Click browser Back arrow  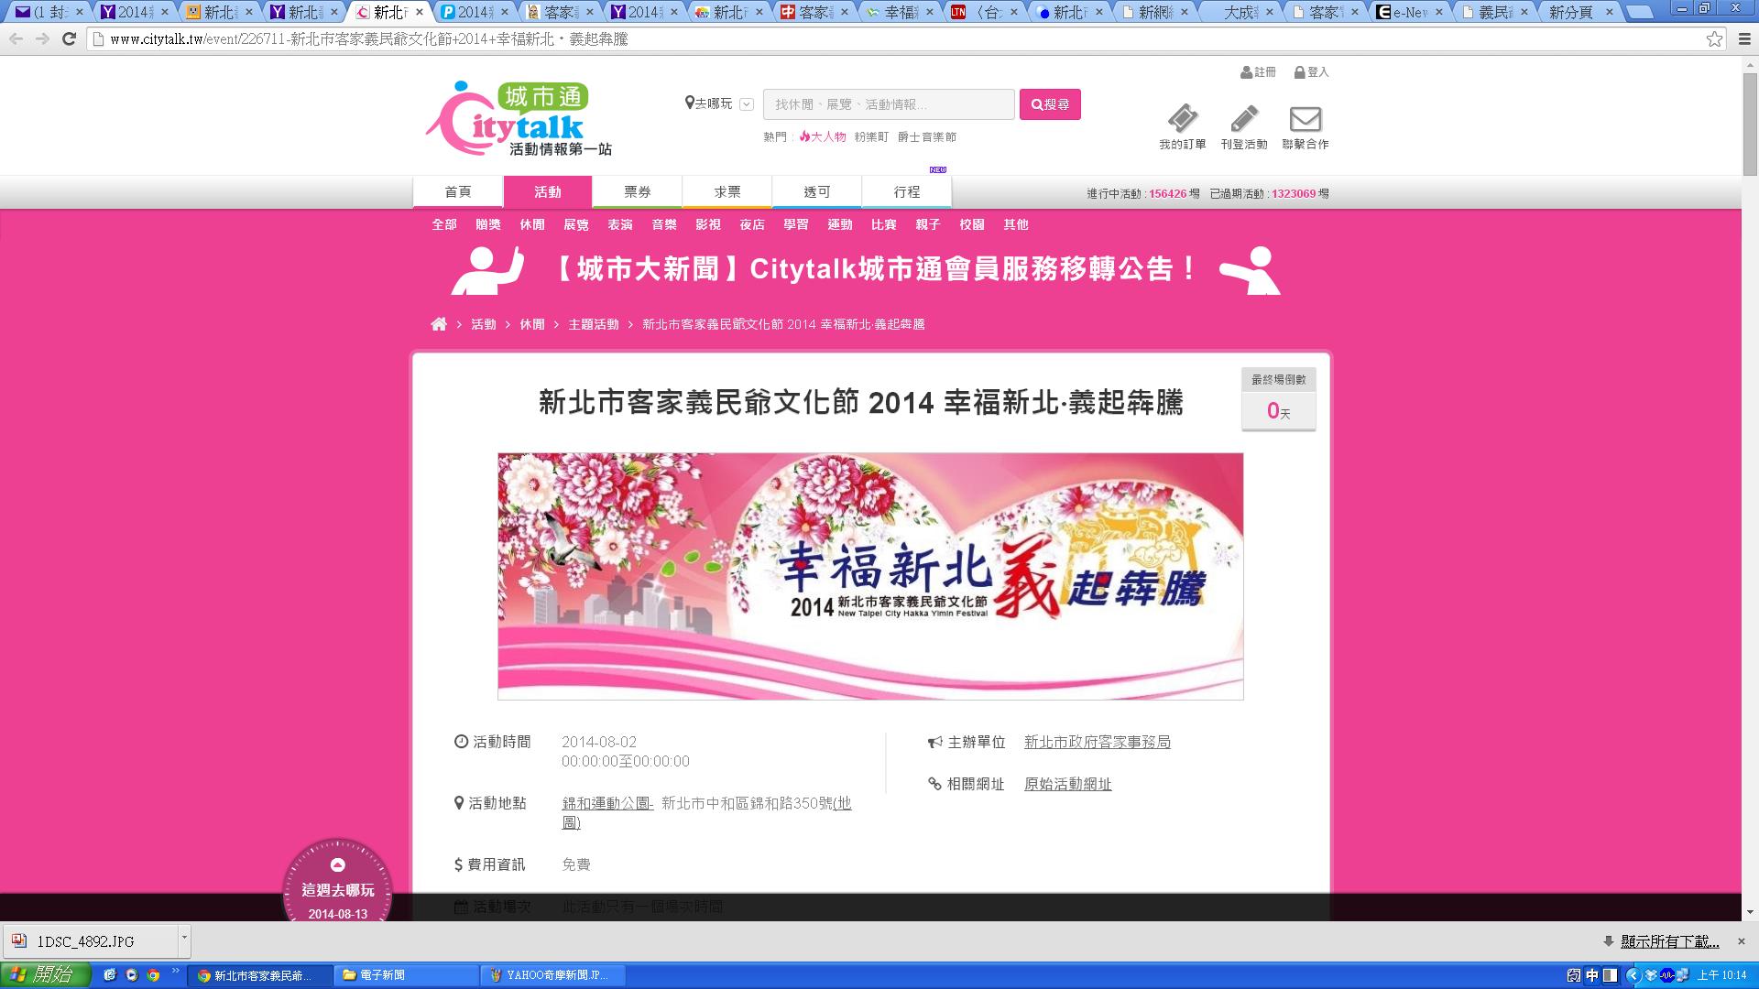pyautogui.click(x=16, y=38)
